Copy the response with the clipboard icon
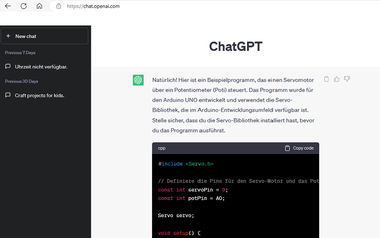The image size is (380, 238). (x=326, y=79)
